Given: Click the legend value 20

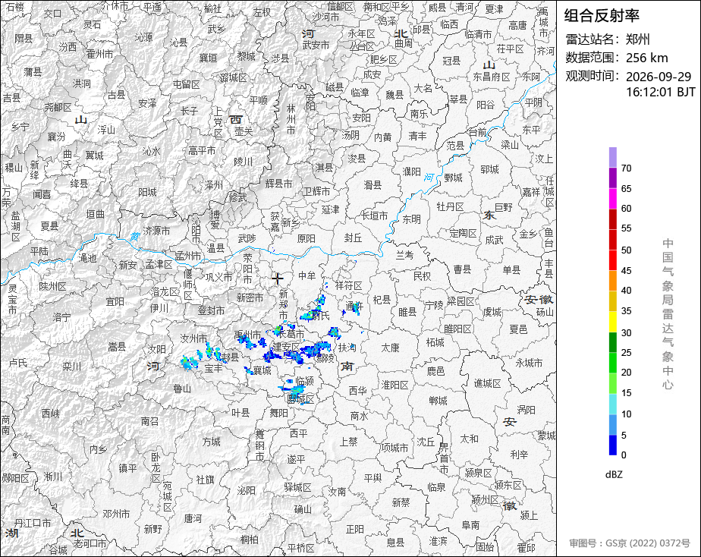Looking at the screenshot, I should pos(626,373).
